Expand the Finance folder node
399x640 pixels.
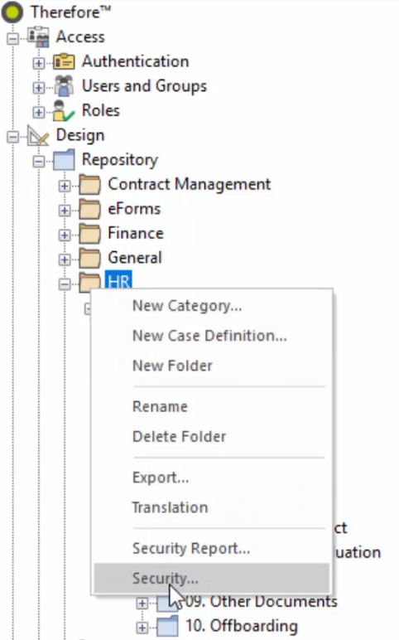click(x=65, y=235)
